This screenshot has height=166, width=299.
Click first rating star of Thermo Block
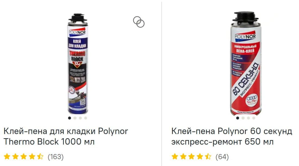[7, 156]
